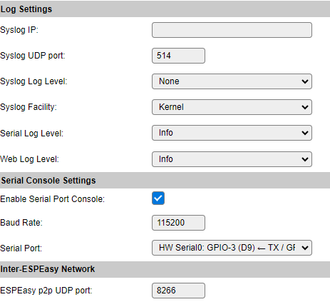Toggle the Enable Serial Port Console checkbox

tap(158, 198)
